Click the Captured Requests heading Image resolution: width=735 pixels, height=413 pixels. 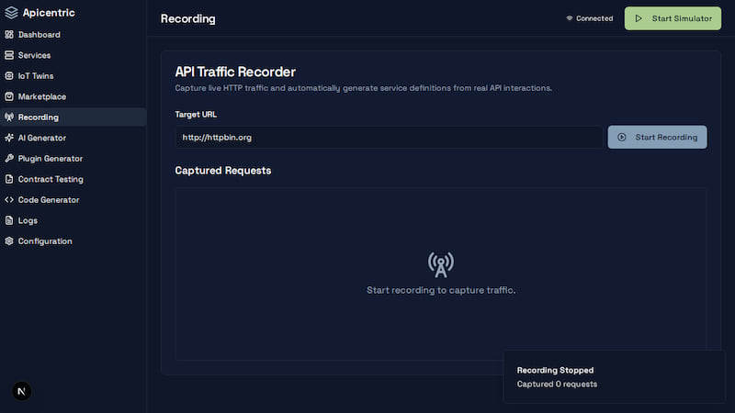coord(223,171)
